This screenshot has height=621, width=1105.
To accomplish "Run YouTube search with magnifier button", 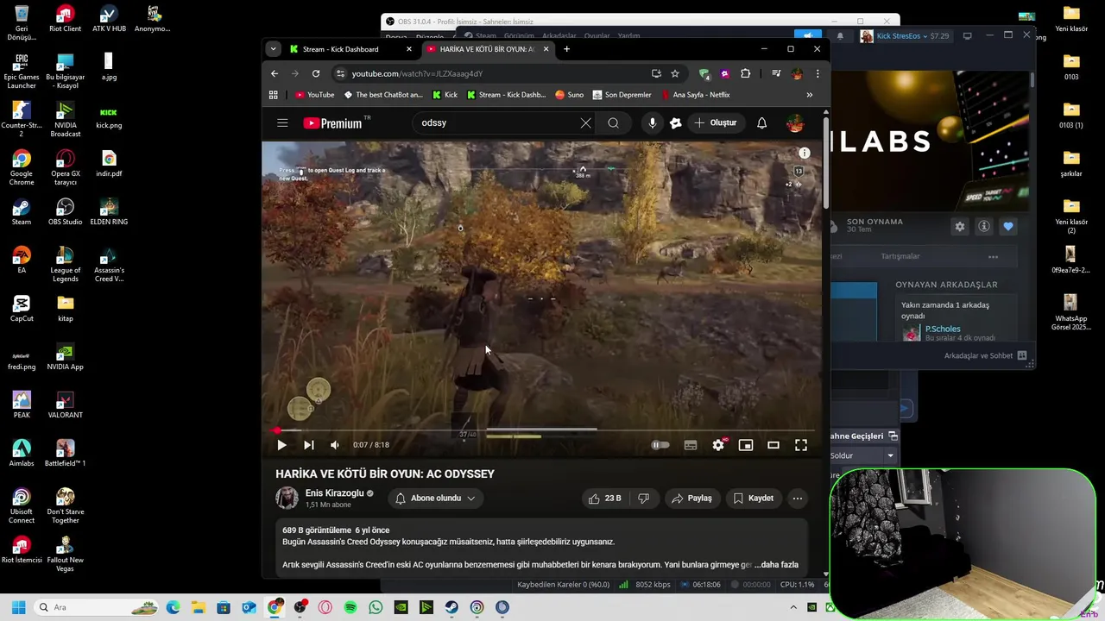I will [613, 123].
